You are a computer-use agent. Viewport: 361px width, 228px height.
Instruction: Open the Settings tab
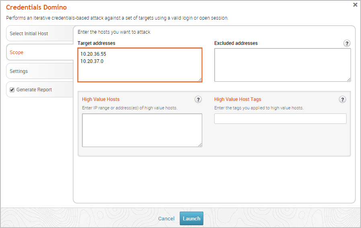[19, 71]
